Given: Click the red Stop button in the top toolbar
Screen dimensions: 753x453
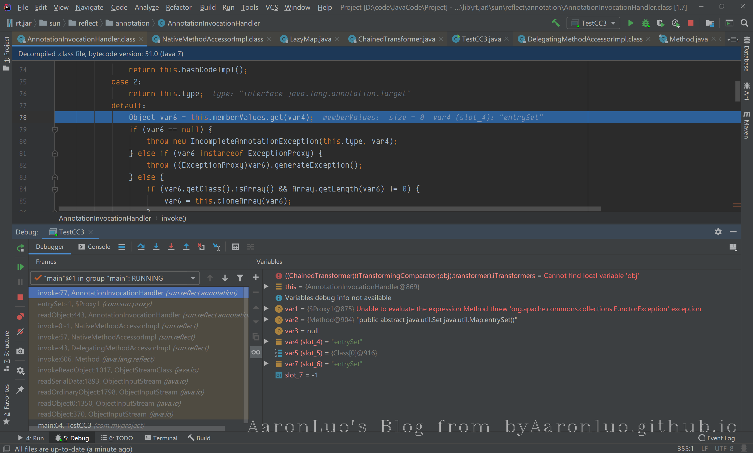Looking at the screenshot, I should click(690, 23).
